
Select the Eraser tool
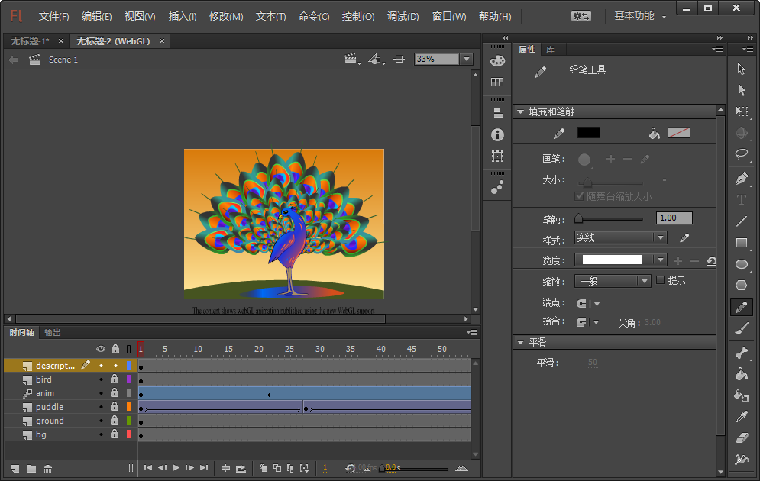tap(741, 438)
